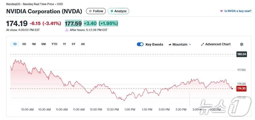
Task: Click the after hours moon icon
Action: (x=67, y=30)
